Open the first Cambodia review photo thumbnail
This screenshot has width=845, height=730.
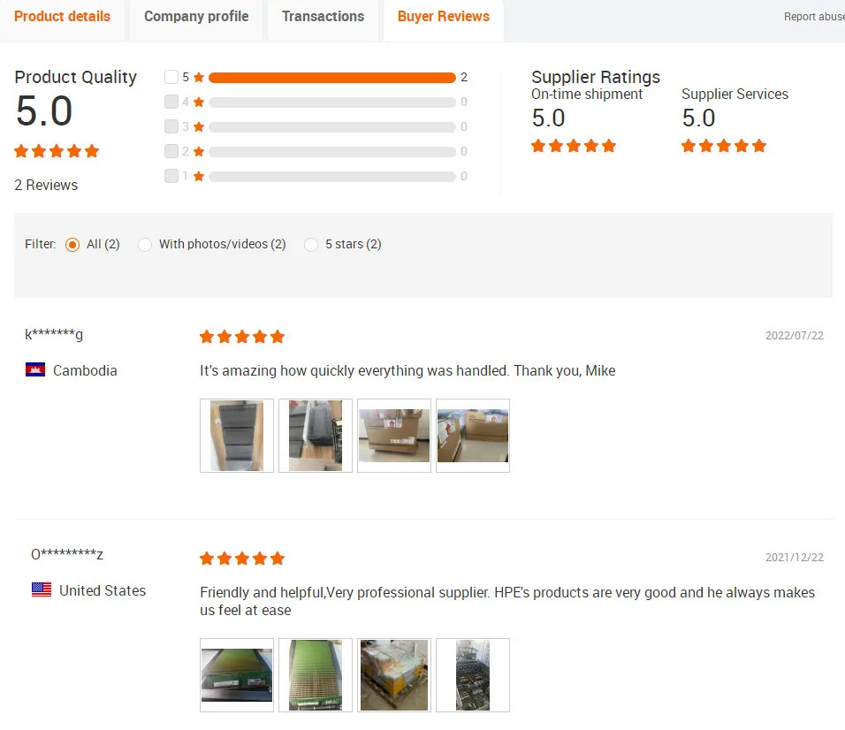(237, 436)
